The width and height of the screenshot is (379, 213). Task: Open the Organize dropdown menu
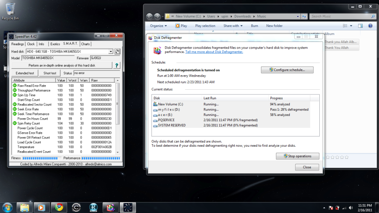(158, 26)
